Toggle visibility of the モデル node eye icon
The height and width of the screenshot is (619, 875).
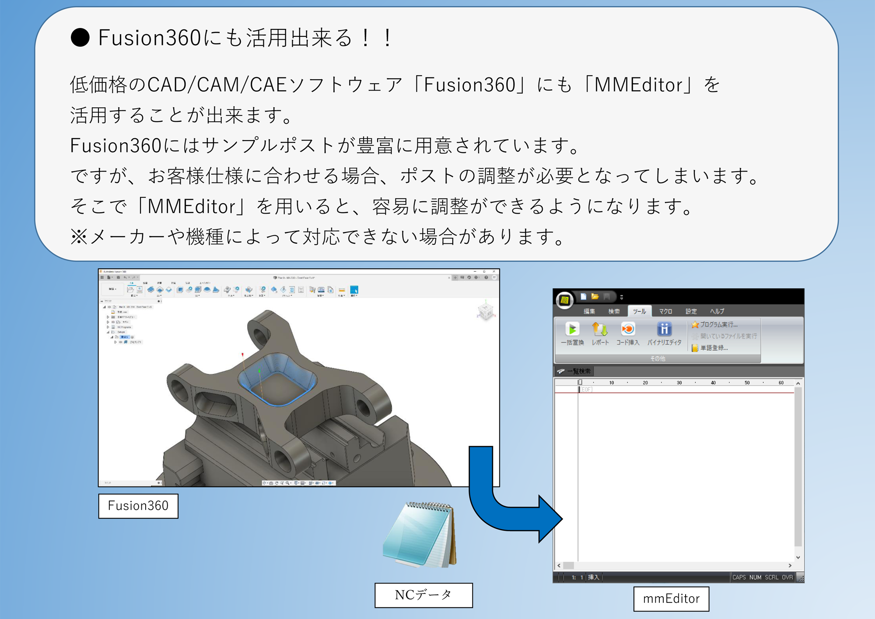click(x=113, y=322)
